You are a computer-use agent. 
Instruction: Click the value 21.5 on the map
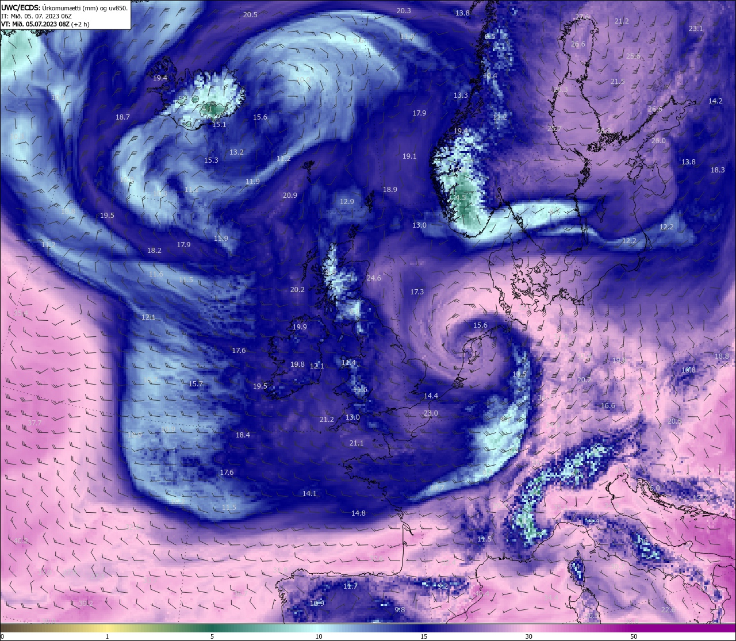click(618, 82)
